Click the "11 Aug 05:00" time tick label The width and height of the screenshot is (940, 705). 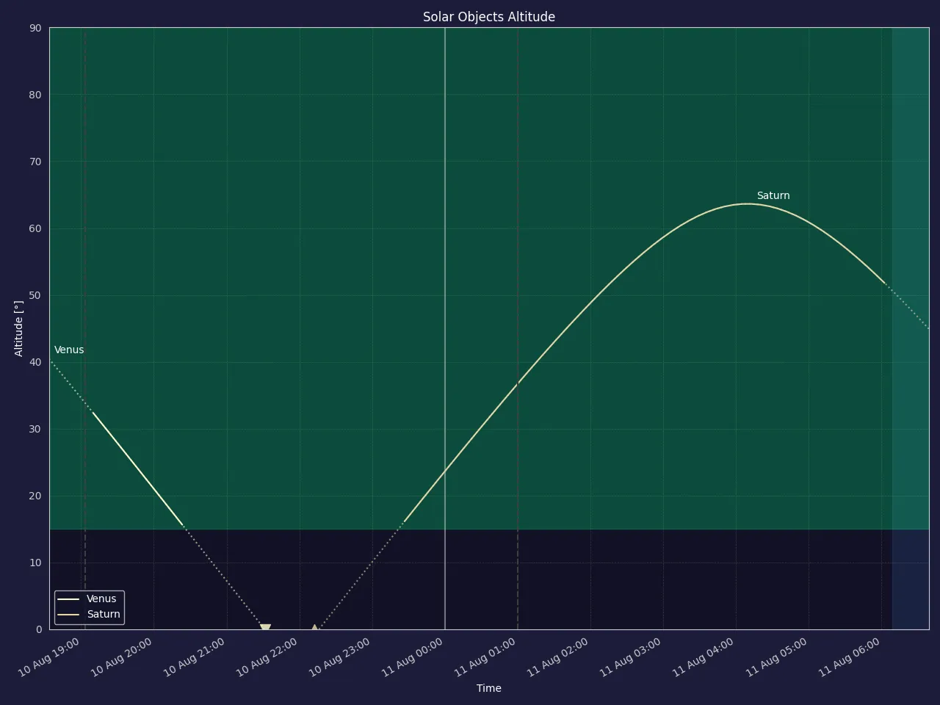pos(777,657)
